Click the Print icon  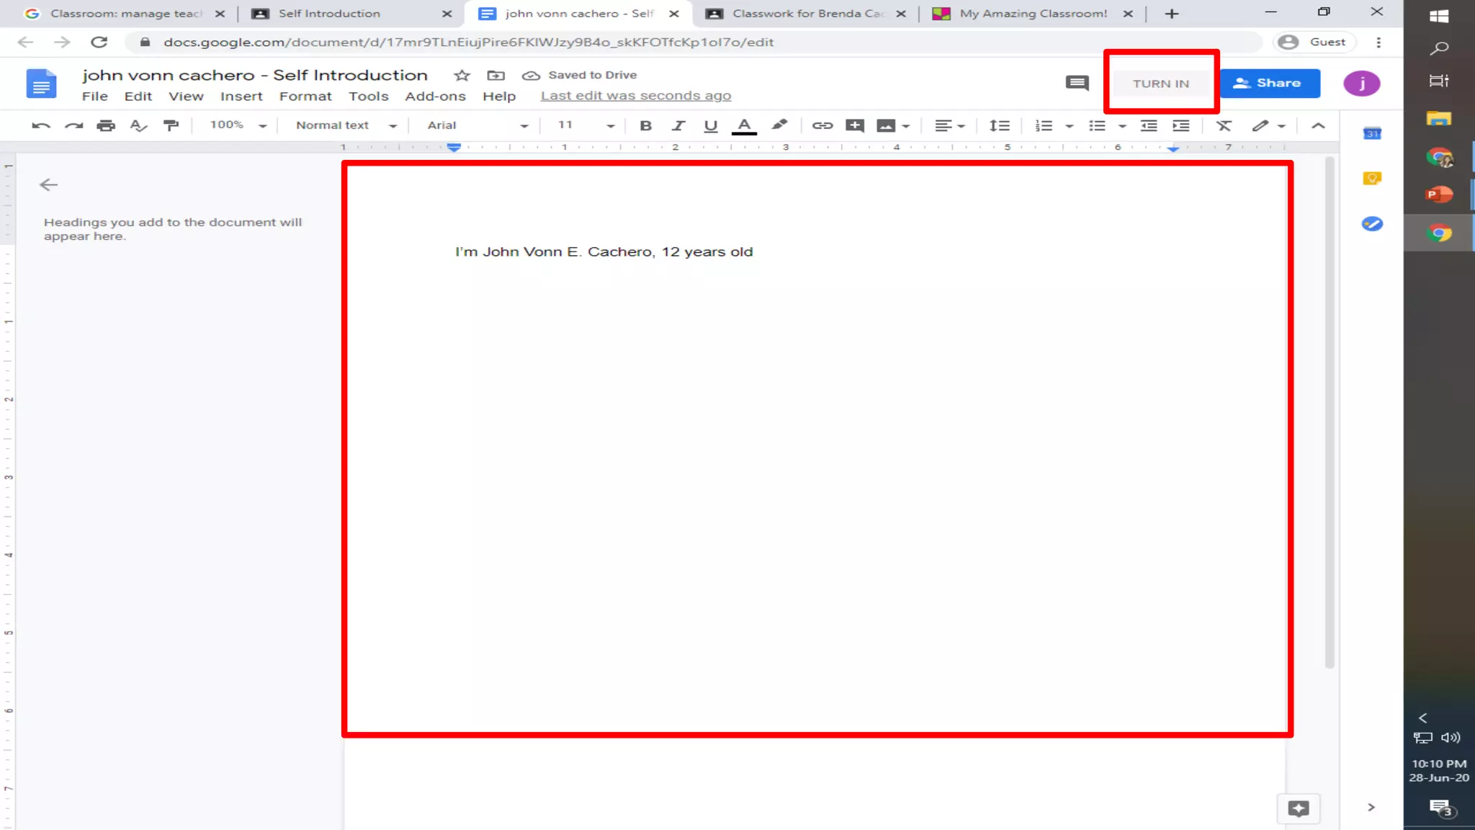point(106,125)
